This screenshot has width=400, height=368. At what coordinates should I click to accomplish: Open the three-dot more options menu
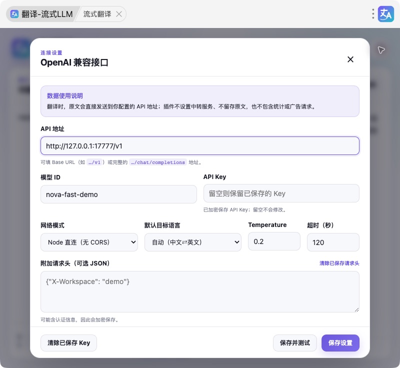coord(373,14)
